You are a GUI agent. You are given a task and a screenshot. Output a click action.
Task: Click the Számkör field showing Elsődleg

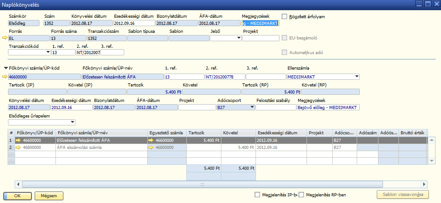coord(24,23)
